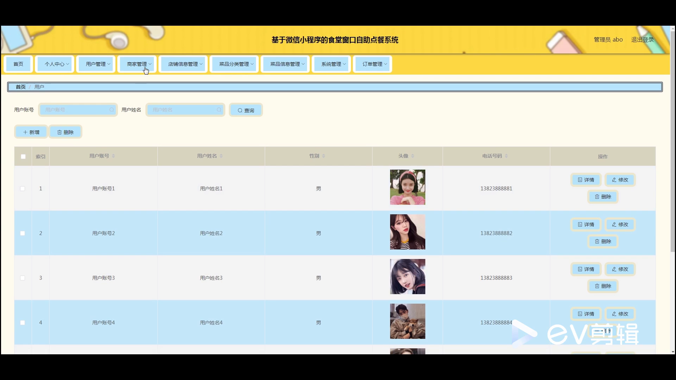Focus the 用户姓名 search field
The width and height of the screenshot is (676, 380).
(x=185, y=110)
